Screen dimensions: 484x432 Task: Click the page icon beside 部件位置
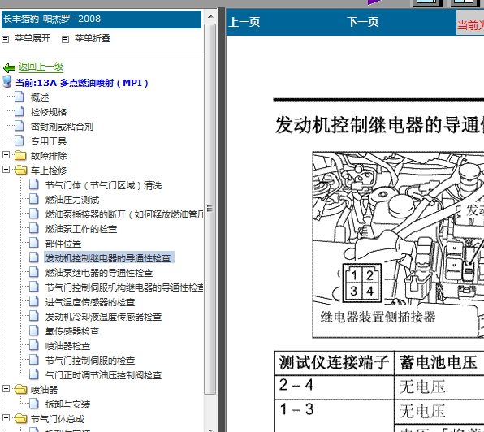pos(34,243)
